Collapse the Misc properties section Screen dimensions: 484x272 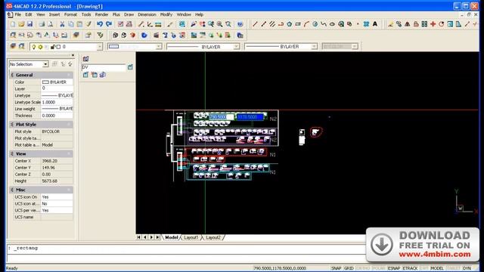(12, 190)
